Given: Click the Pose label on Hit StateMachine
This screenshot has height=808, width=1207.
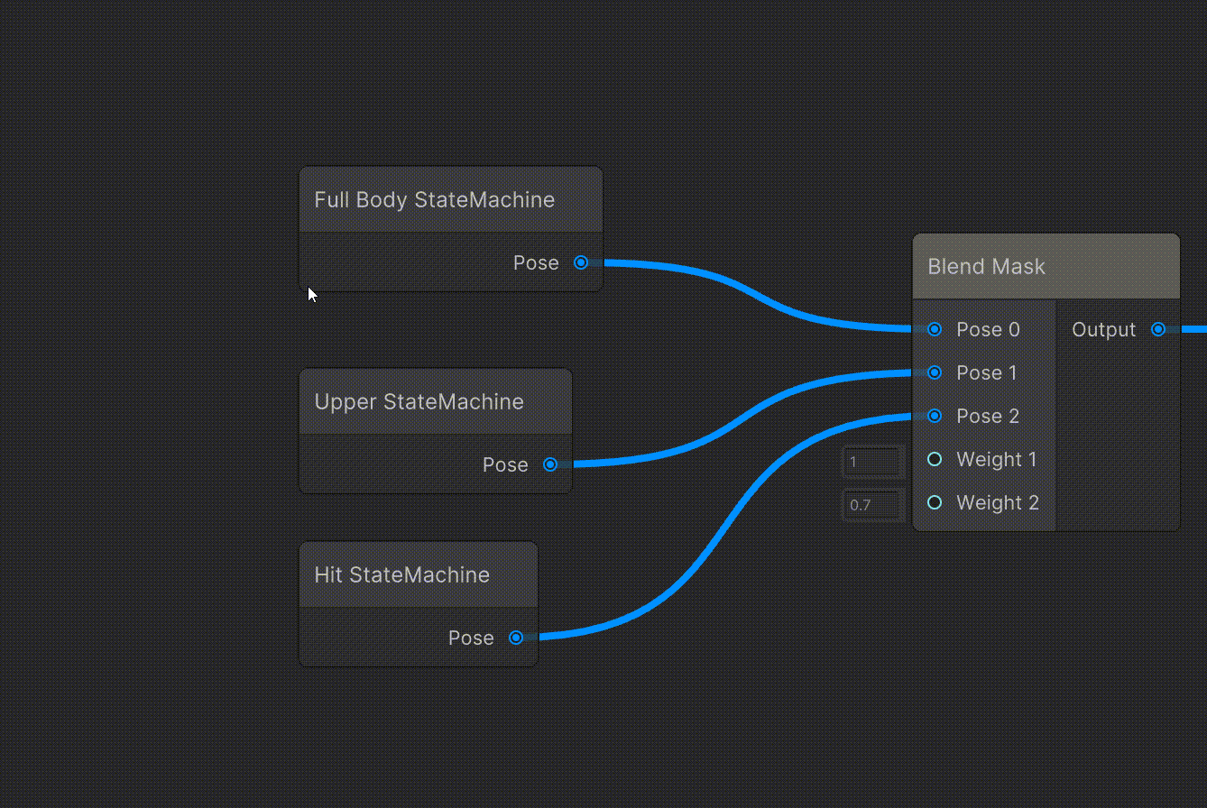Looking at the screenshot, I should point(471,638).
